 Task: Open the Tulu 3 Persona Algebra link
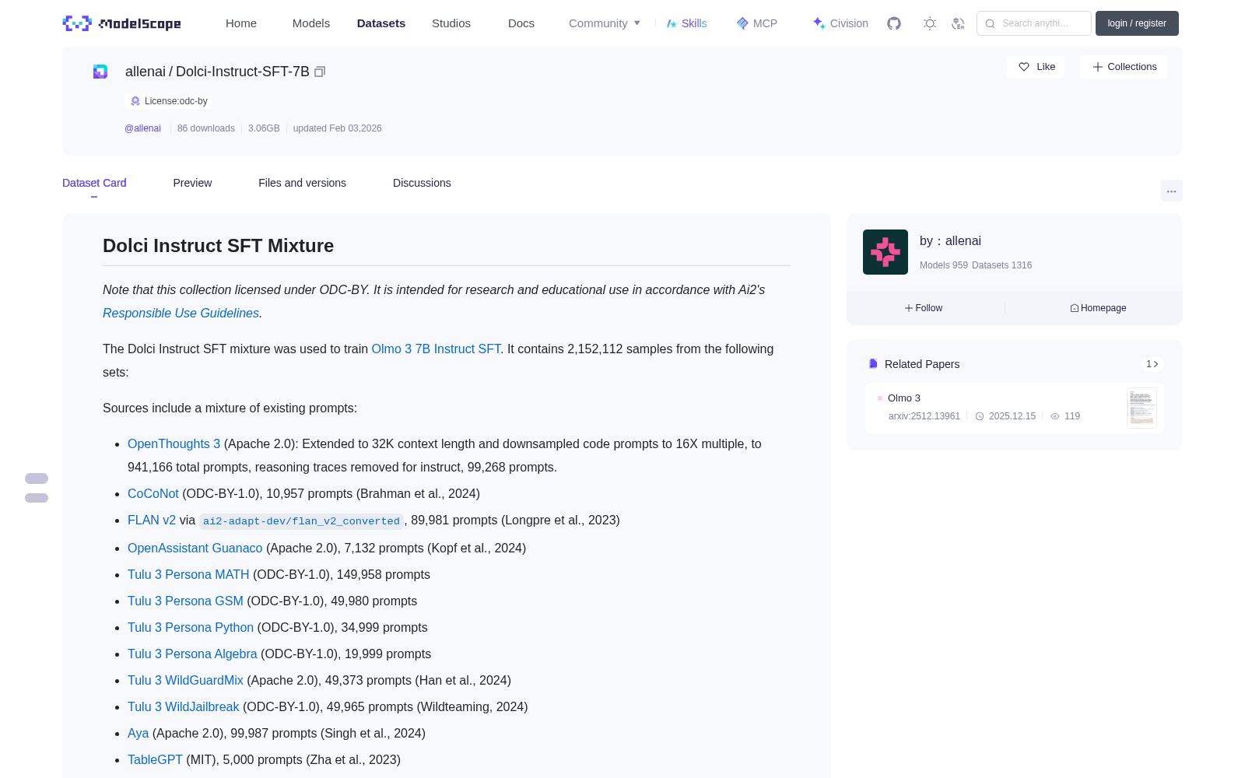pyautogui.click(x=192, y=654)
